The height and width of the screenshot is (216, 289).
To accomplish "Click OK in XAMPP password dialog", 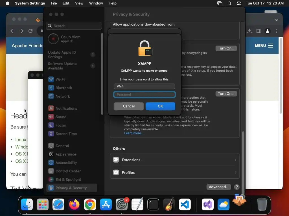I will pyautogui.click(x=160, y=106).
